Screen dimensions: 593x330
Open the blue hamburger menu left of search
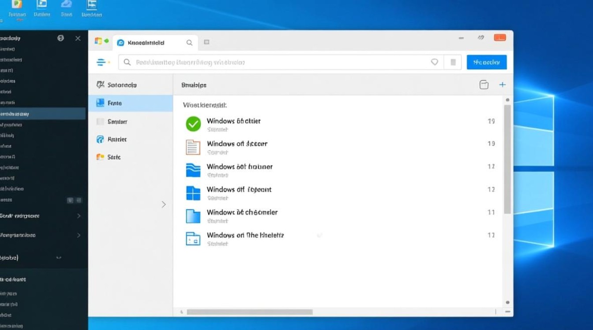[x=102, y=62]
